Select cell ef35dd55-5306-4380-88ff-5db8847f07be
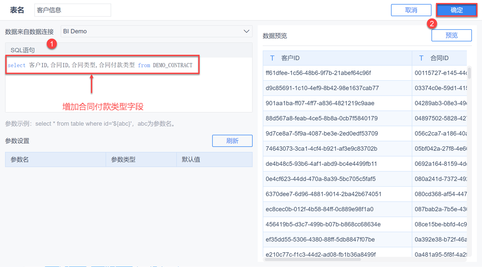 [x=337, y=239]
